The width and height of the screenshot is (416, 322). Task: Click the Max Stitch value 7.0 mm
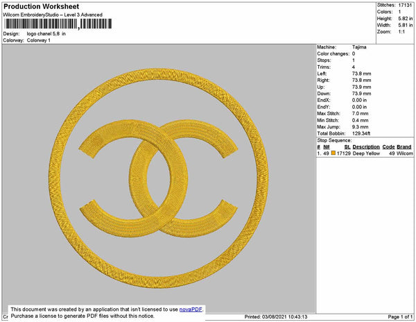[360, 113]
